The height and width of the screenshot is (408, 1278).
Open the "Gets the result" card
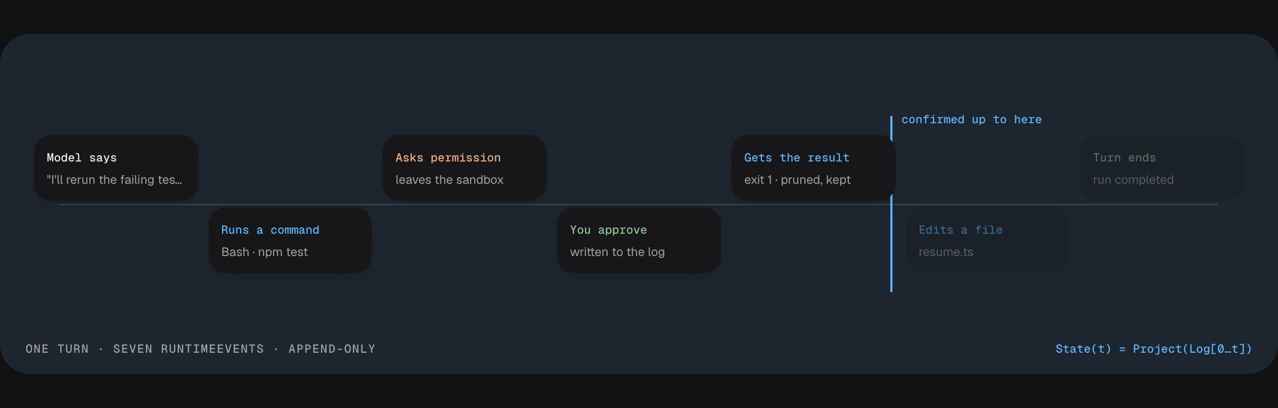813,168
